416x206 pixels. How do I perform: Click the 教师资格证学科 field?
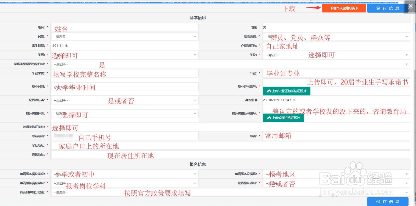[231, 127]
